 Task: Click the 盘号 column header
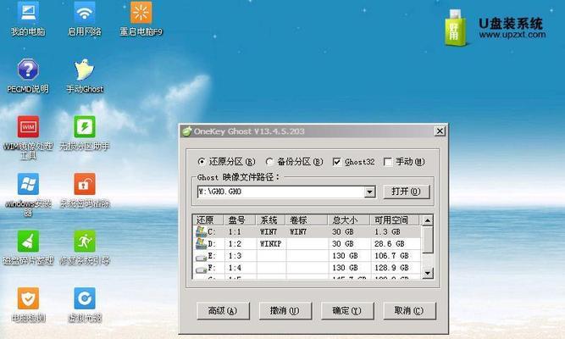(237, 220)
